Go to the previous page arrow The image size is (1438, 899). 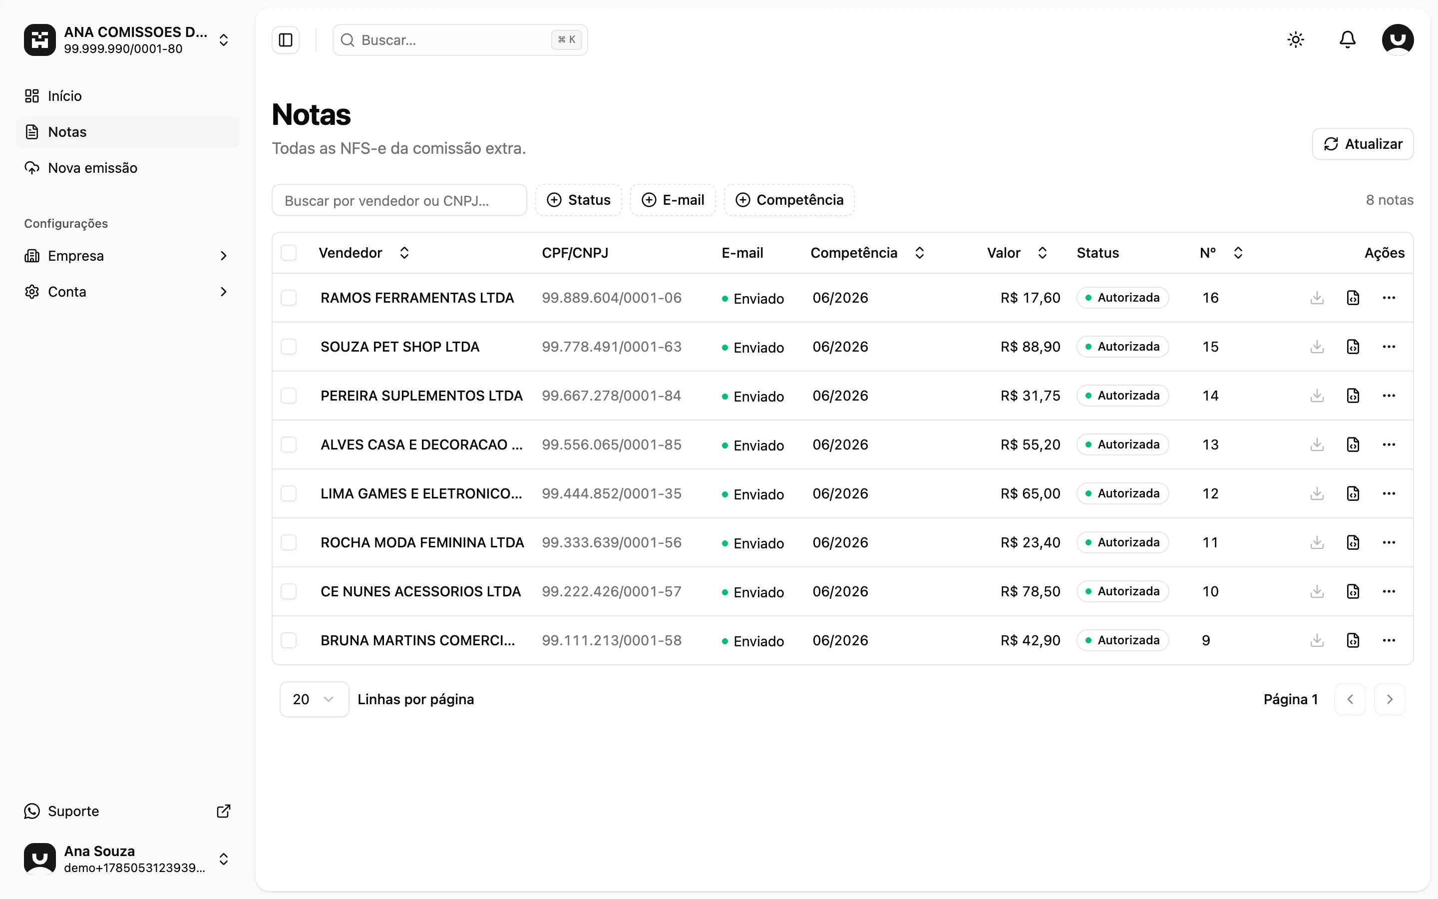[x=1350, y=699]
